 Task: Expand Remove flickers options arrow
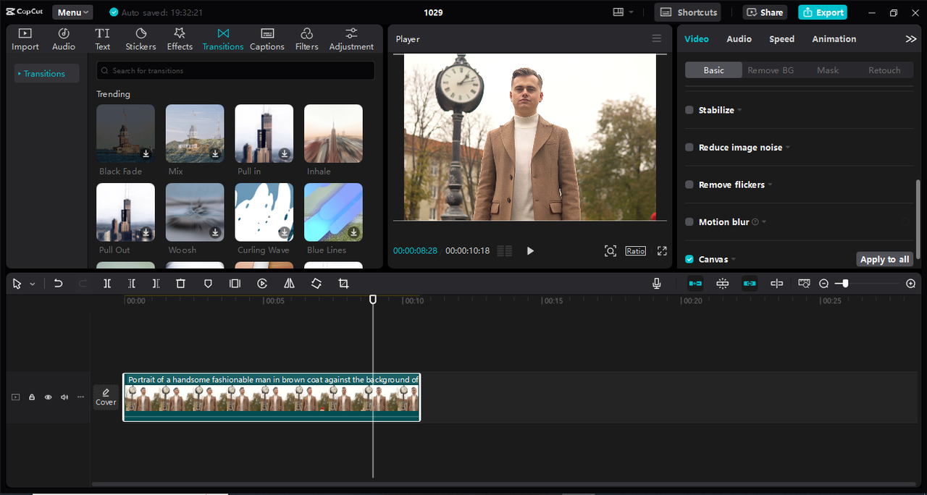(771, 185)
